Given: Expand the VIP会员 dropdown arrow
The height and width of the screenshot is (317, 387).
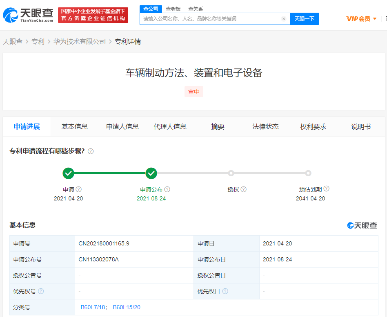Looking at the screenshot, I should [x=375, y=19].
